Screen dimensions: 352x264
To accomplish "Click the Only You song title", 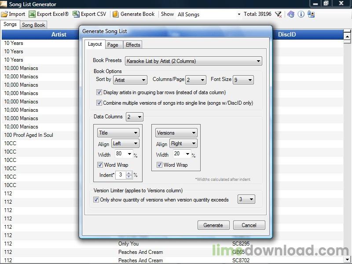I will pos(128,244).
